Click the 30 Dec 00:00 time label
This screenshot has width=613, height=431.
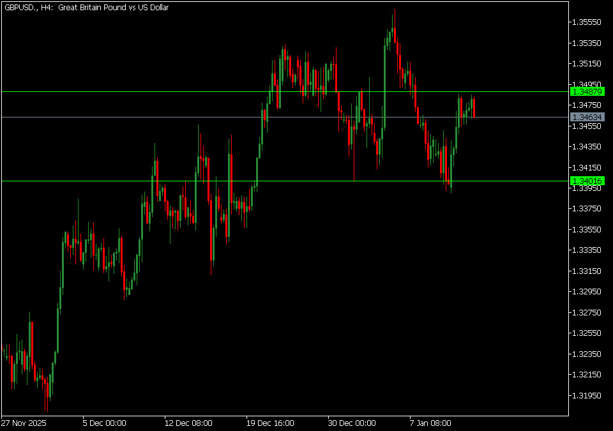click(352, 423)
